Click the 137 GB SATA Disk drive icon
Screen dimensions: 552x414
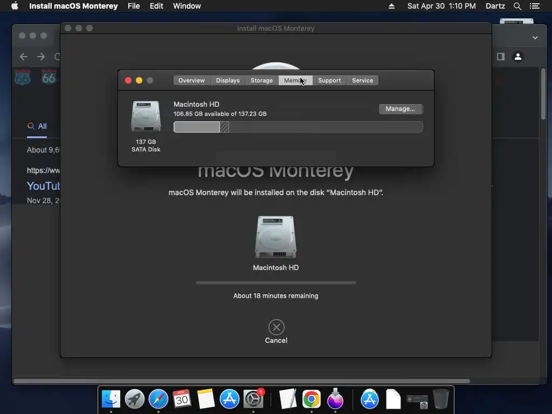pyautogui.click(x=146, y=116)
